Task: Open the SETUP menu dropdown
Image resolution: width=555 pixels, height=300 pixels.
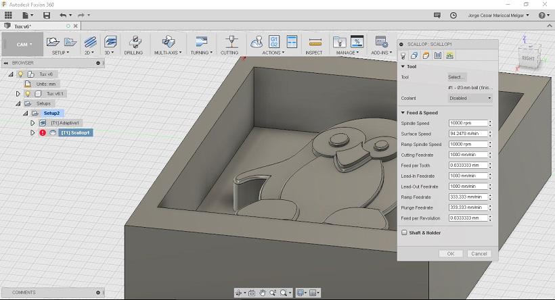Action: [x=60, y=53]
